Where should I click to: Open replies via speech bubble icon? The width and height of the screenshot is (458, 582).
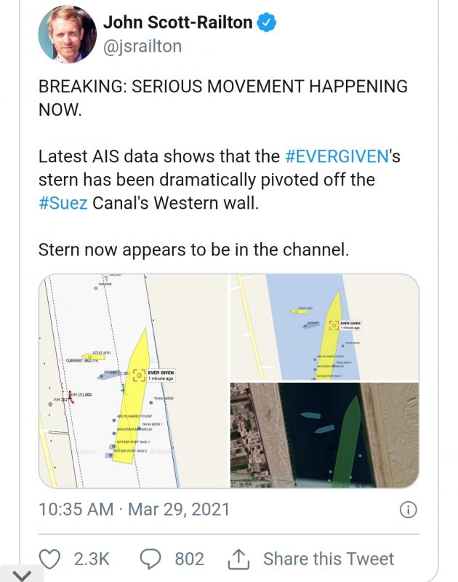pos(150,559)
